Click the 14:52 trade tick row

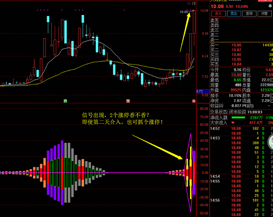click(241, 129)
